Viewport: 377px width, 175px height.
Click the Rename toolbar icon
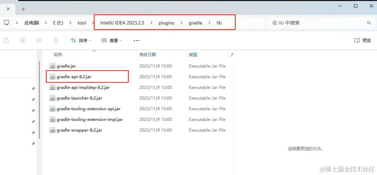click(23, 40)
